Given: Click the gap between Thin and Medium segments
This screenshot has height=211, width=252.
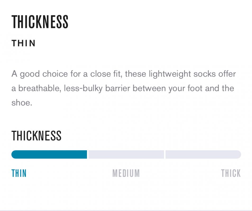Looking at the screenshot, I should point(88,155).
